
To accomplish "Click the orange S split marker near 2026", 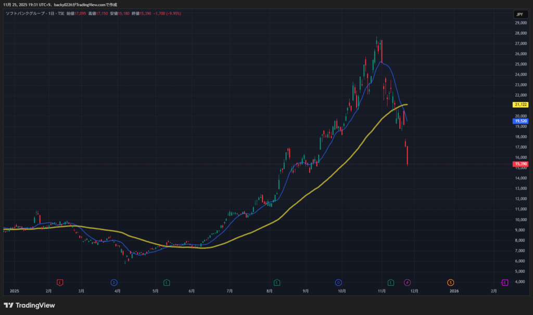I will 450,282.
